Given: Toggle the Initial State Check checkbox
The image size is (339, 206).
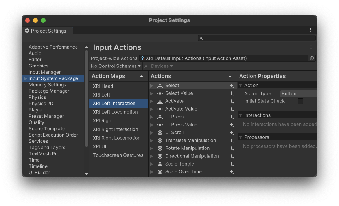Looking at the screenshot, I should pyautogui.click(x=300, y=101).
